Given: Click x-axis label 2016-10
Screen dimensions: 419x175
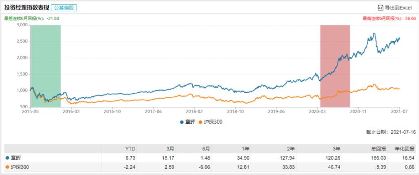Looking at the screenshot, I should click(x=113, y=111).
